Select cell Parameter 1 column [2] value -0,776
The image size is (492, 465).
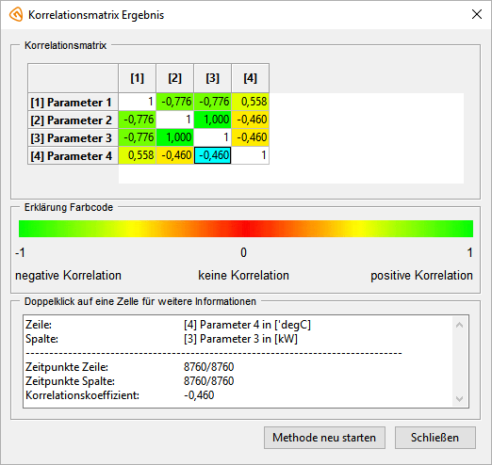(x=175, y=102)
